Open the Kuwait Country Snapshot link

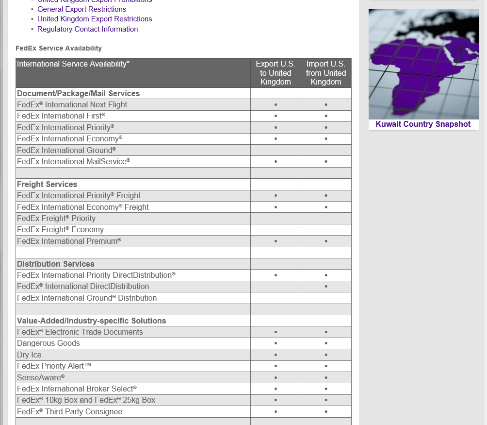[423, 124]
